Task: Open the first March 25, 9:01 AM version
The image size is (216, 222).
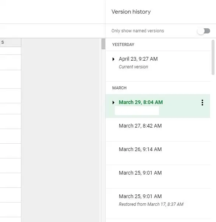Action: point(158,176)
